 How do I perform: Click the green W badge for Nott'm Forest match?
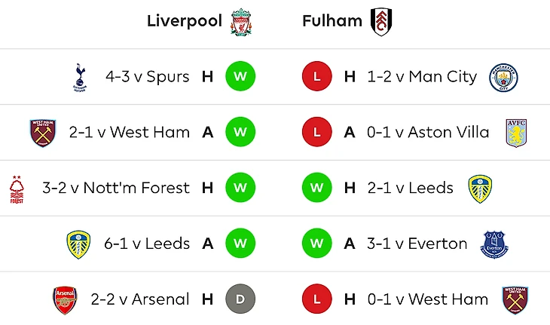coord(240,189)
